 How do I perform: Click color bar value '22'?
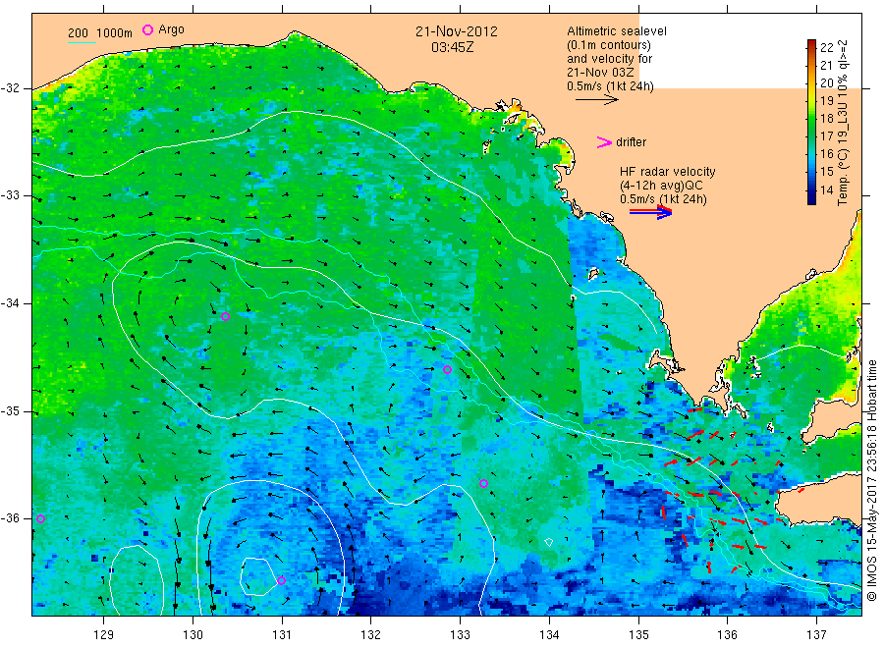click(827, 47)
